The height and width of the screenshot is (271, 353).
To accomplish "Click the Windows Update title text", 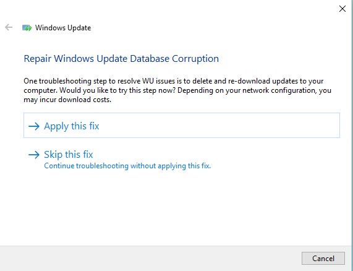I will pyautogui.click(x=63, y=28).
